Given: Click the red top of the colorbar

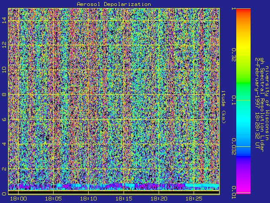Looking at the screenshot, I should coord(243,10).
